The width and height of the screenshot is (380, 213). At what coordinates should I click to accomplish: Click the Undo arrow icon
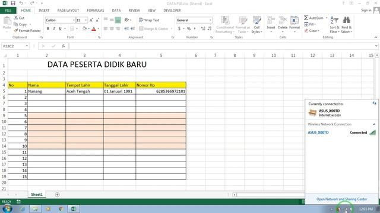click(x=21, y=3)
